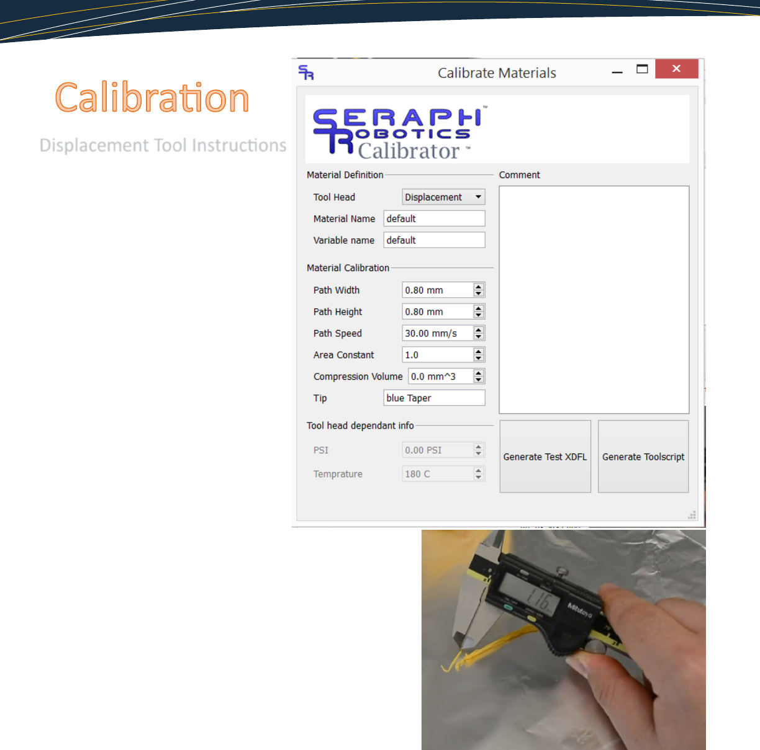This screenshot has width=760, height=750.
Task: Click the Displacement Tool Instructions subtitle
Action: (163, 145)
